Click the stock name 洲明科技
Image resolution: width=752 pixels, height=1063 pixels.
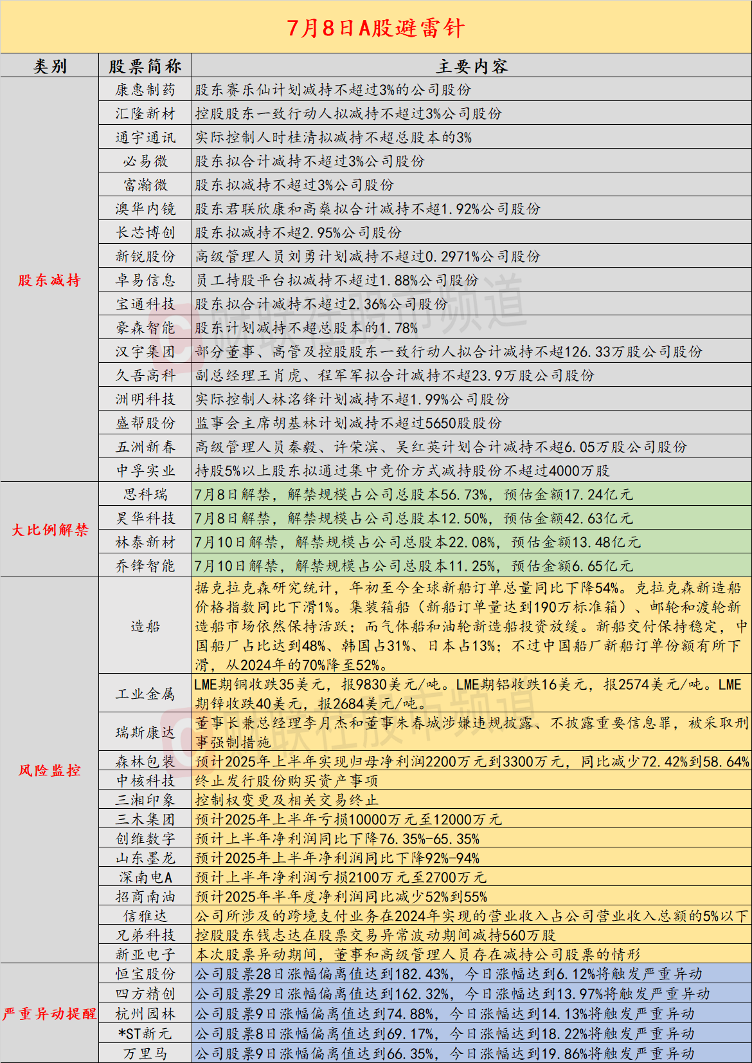point(145,400)
